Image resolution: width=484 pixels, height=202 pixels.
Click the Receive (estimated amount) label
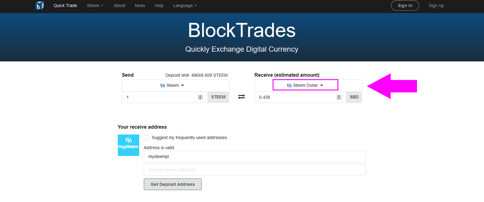(x=287, y=75)
